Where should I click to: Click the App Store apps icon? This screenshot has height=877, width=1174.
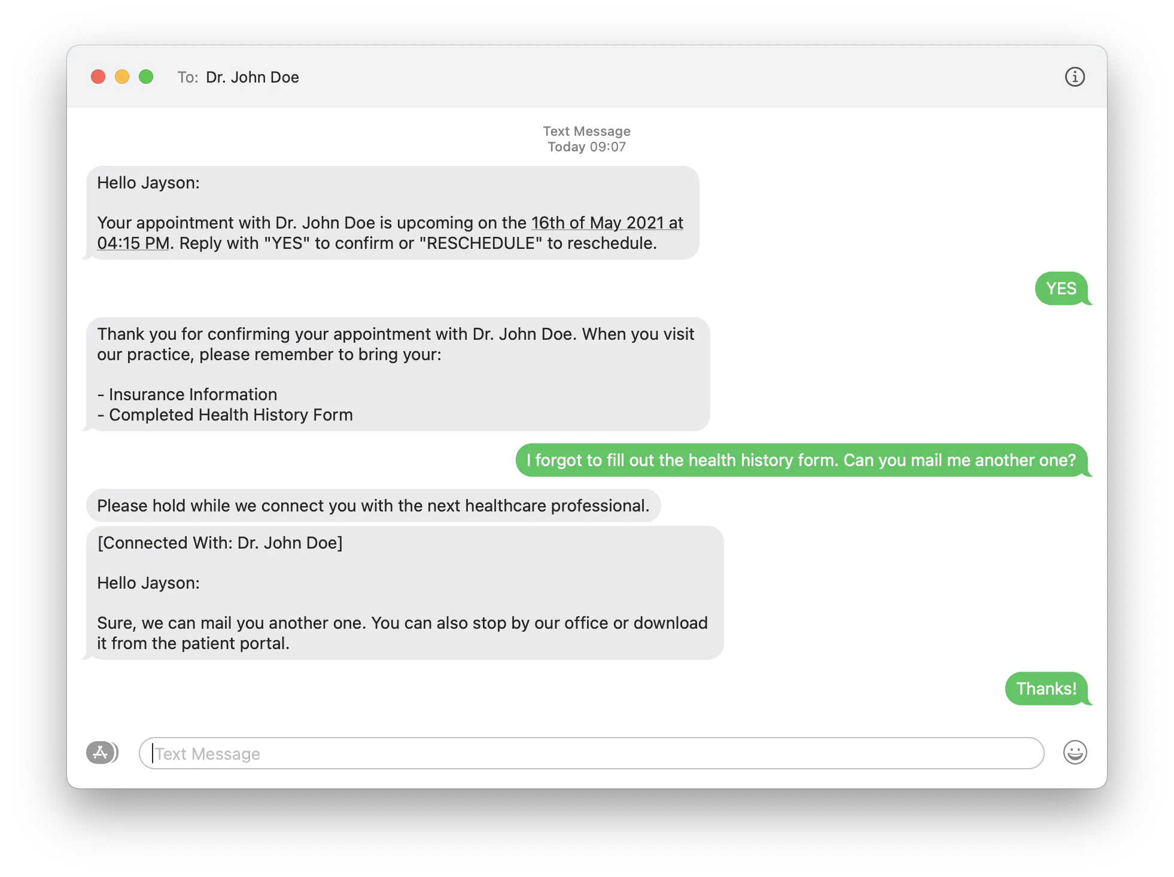[x=101, y=753]
